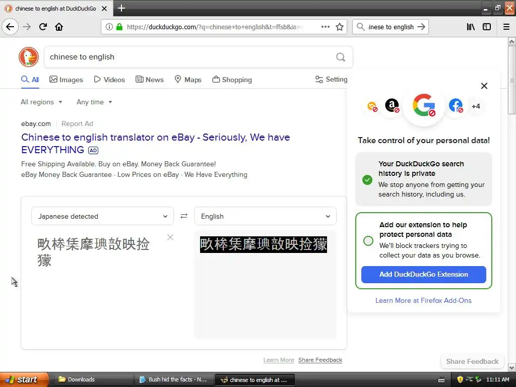Open the Any time filter dropdown
Viewport: 516px width, 387px height.
[94, 102]
